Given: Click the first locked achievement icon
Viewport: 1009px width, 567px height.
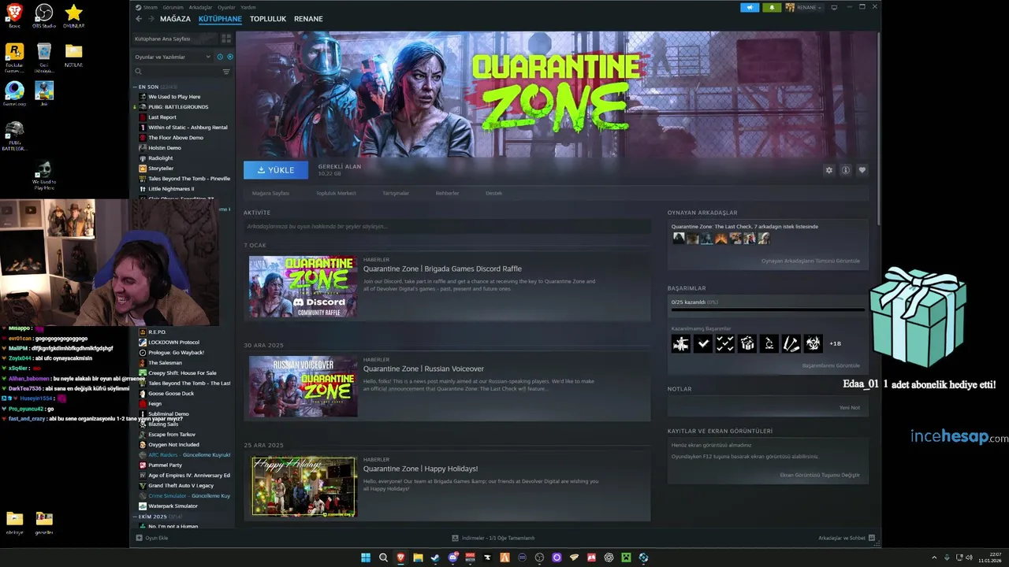Looking at the screenshot, I should [680, 343].
